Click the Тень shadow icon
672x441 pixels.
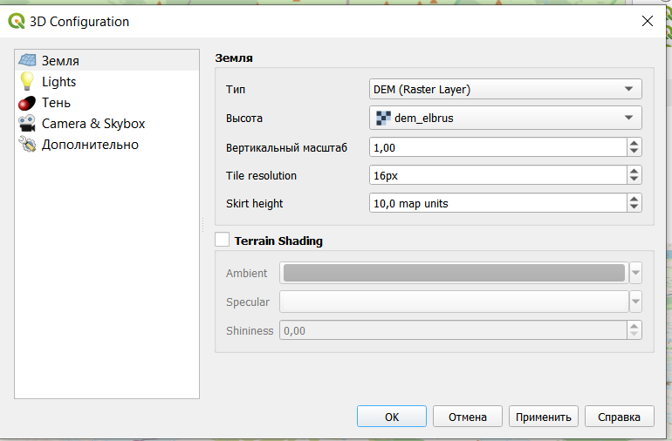point(27,103)
